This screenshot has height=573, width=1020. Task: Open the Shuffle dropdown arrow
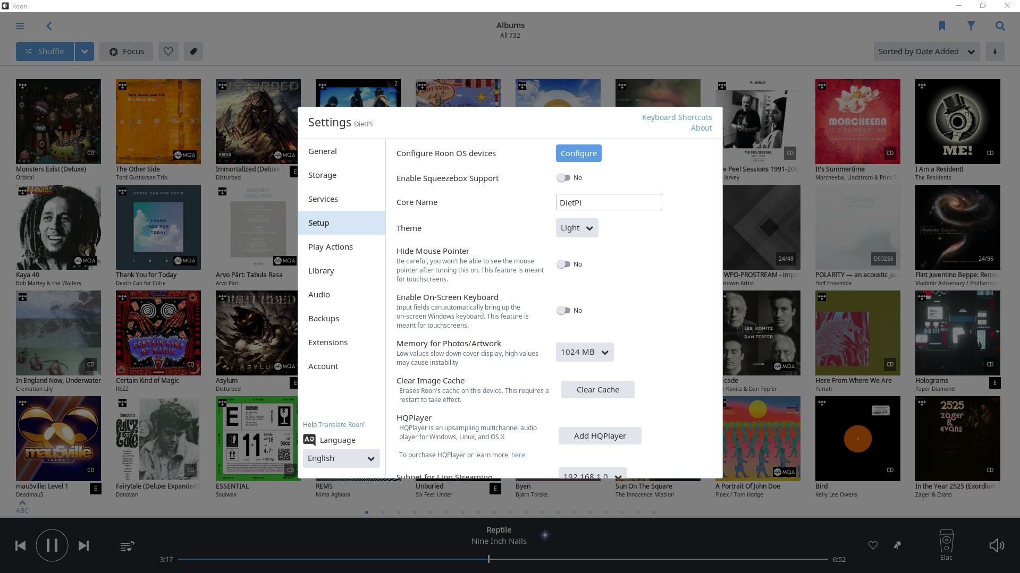click(x=84, y=52)
